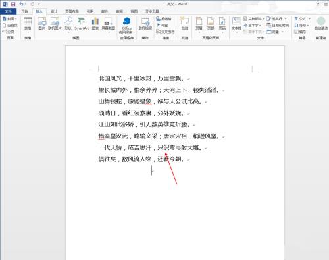
Task: Click the Hyperlink button
Action: click(164, 19)
